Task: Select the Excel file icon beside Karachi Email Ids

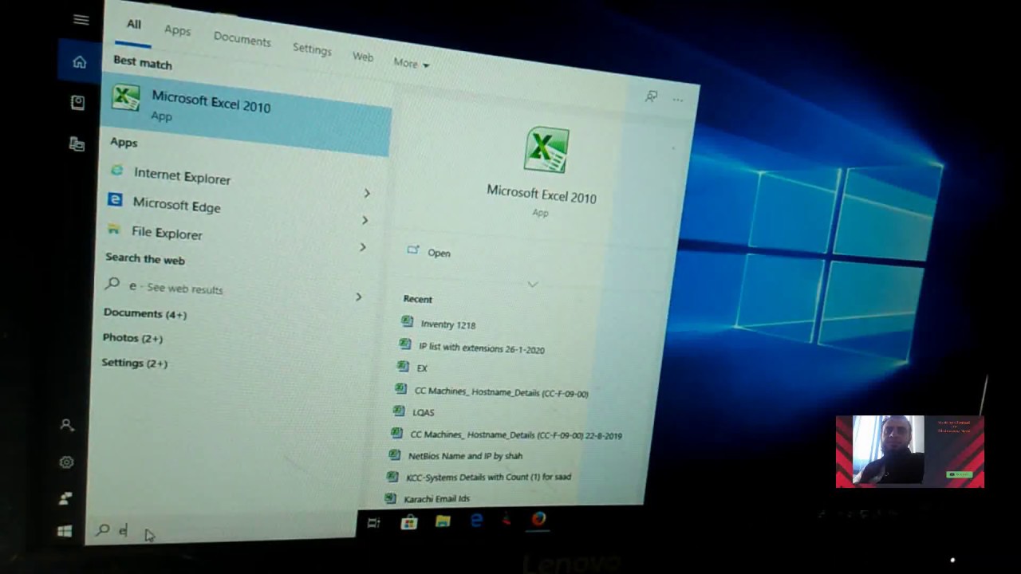Action: coord(390,498)
